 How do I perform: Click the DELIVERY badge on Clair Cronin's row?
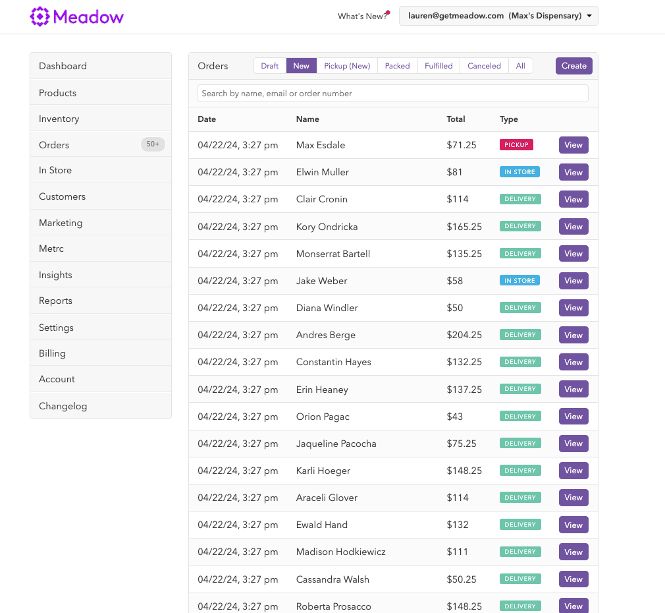tap(520, 198)
